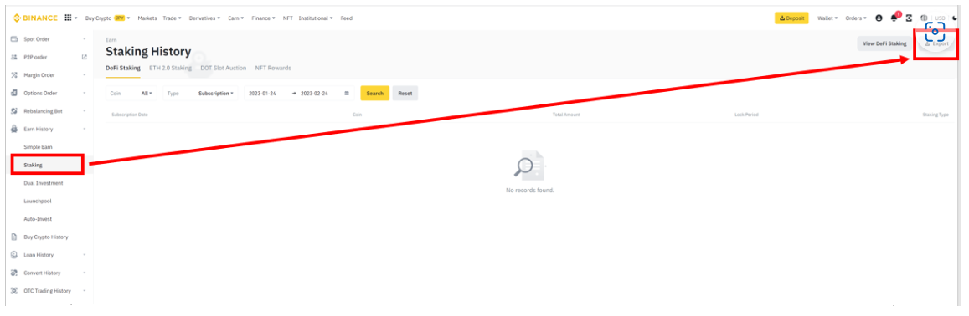Click the Options Order icon
The height and width of the screenshot is (316, 969).
[x=13, y=93]
